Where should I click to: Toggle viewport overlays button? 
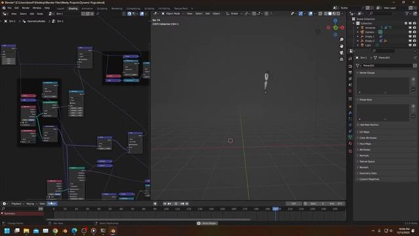coord(310,14)
